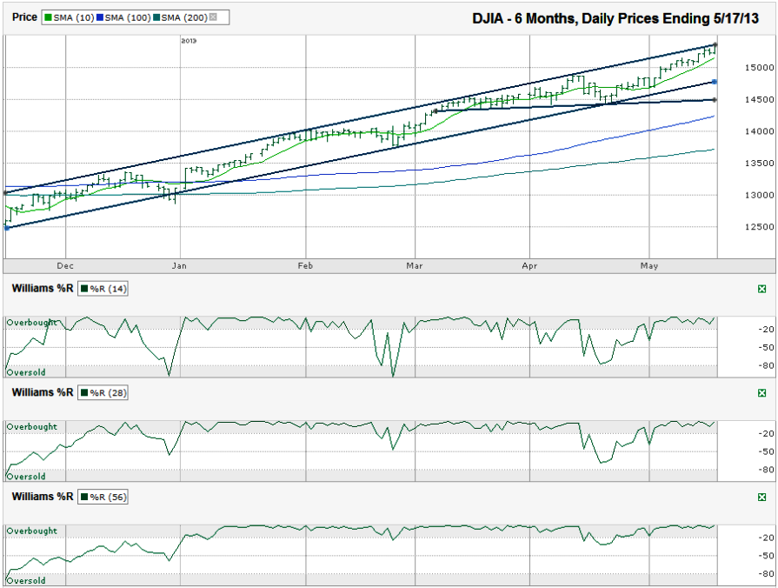This screenshot has width=778, height=588.
Task: Click Overbought label in %R (14) panel
Action: [32, 323]
